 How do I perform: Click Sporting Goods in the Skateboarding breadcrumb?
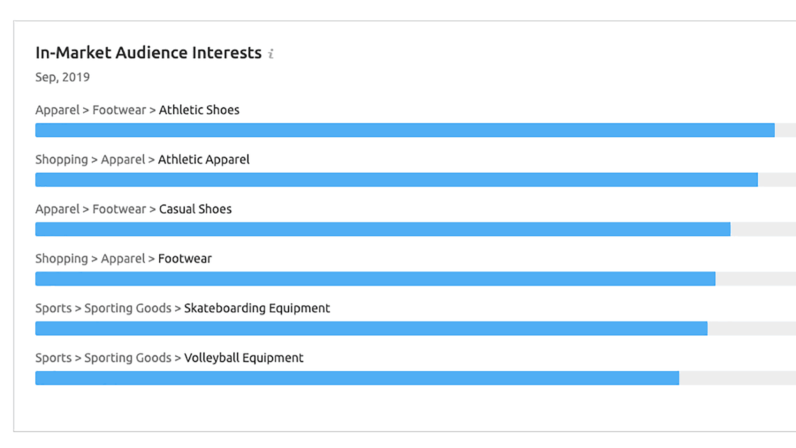pos(128,308)
